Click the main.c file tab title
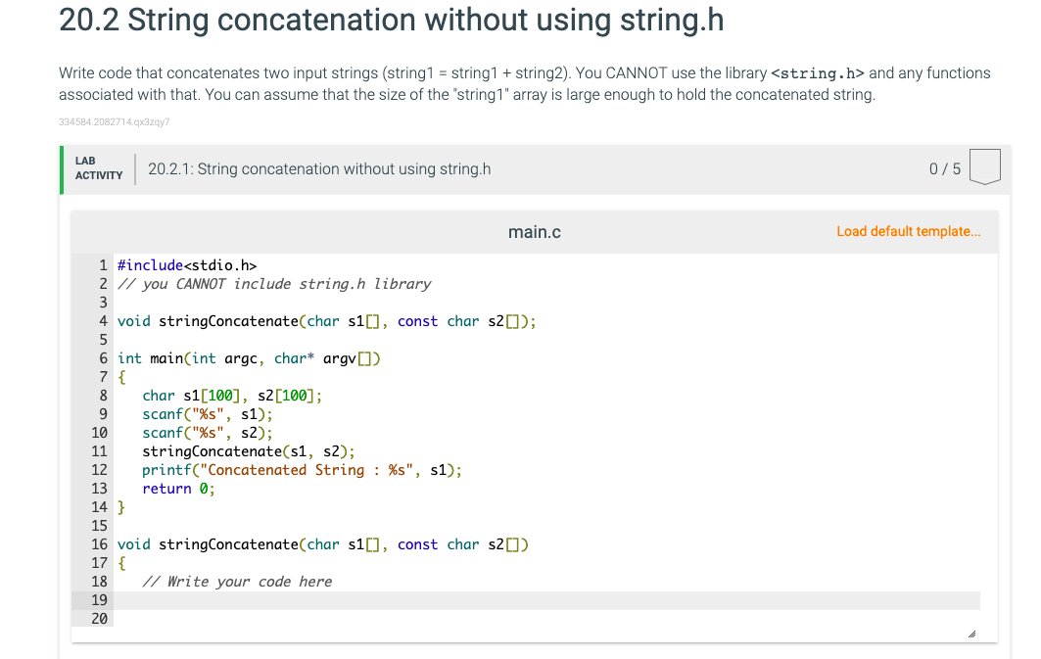This screenshot has height=659, width=1041. [534, 232]
